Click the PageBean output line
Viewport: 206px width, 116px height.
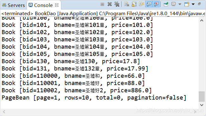tap(94, 98)
